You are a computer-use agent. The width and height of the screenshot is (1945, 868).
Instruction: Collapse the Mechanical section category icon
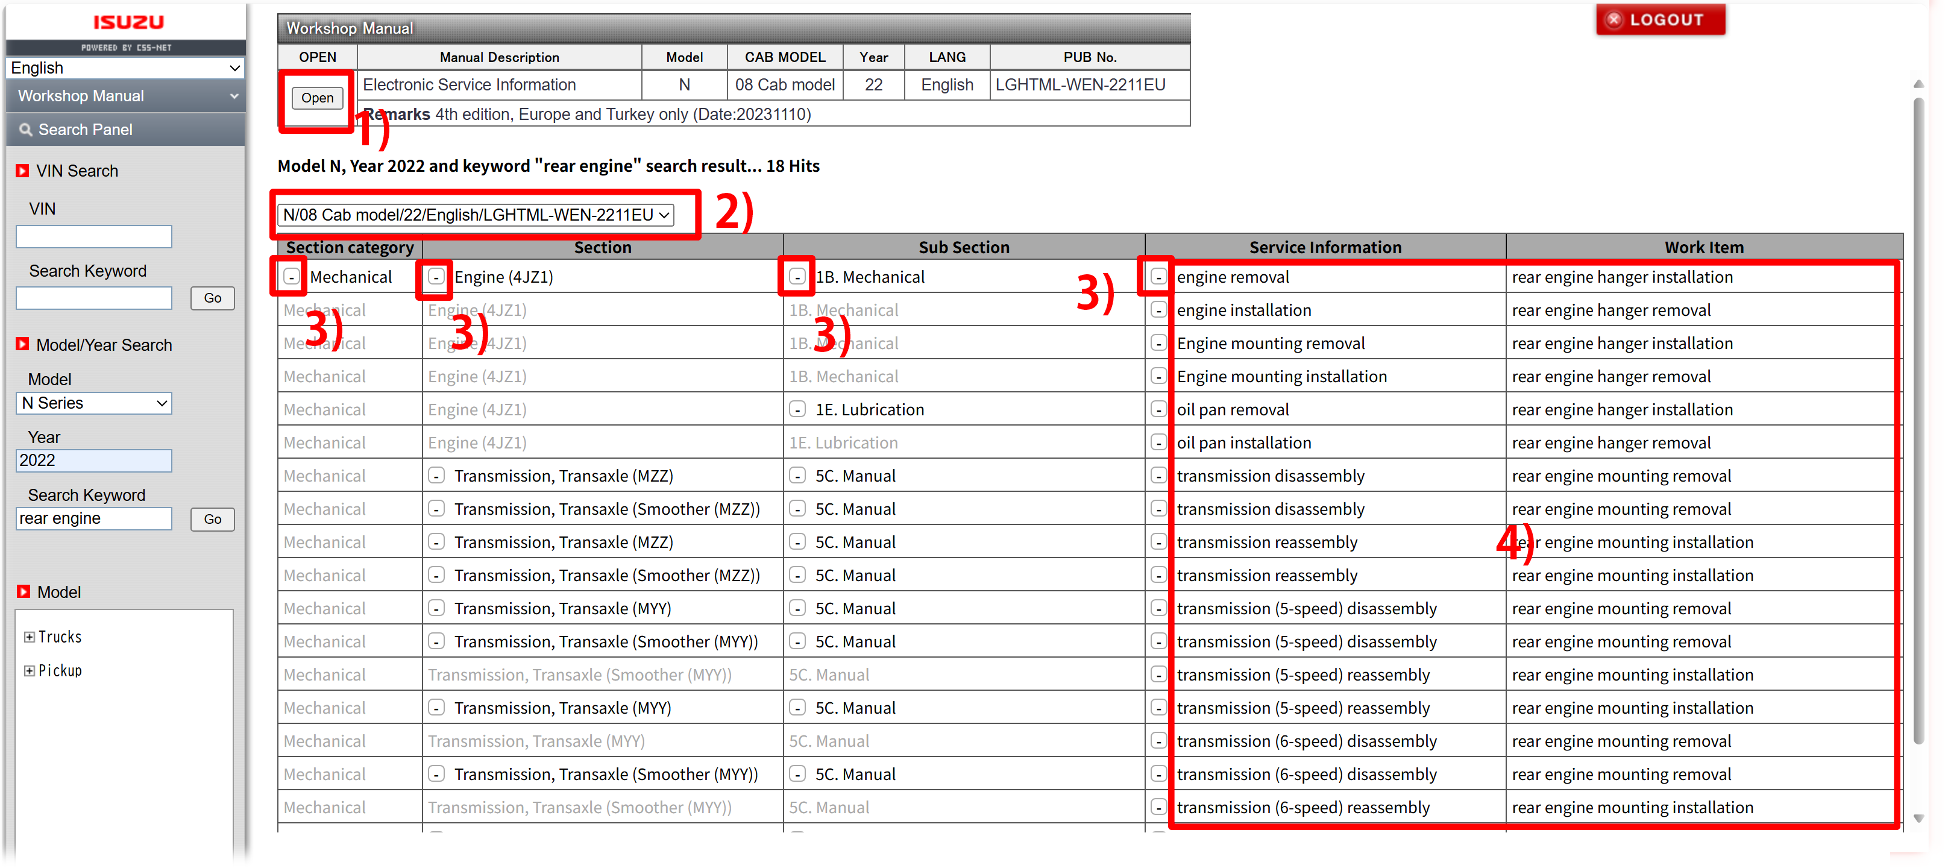(292, 277)
